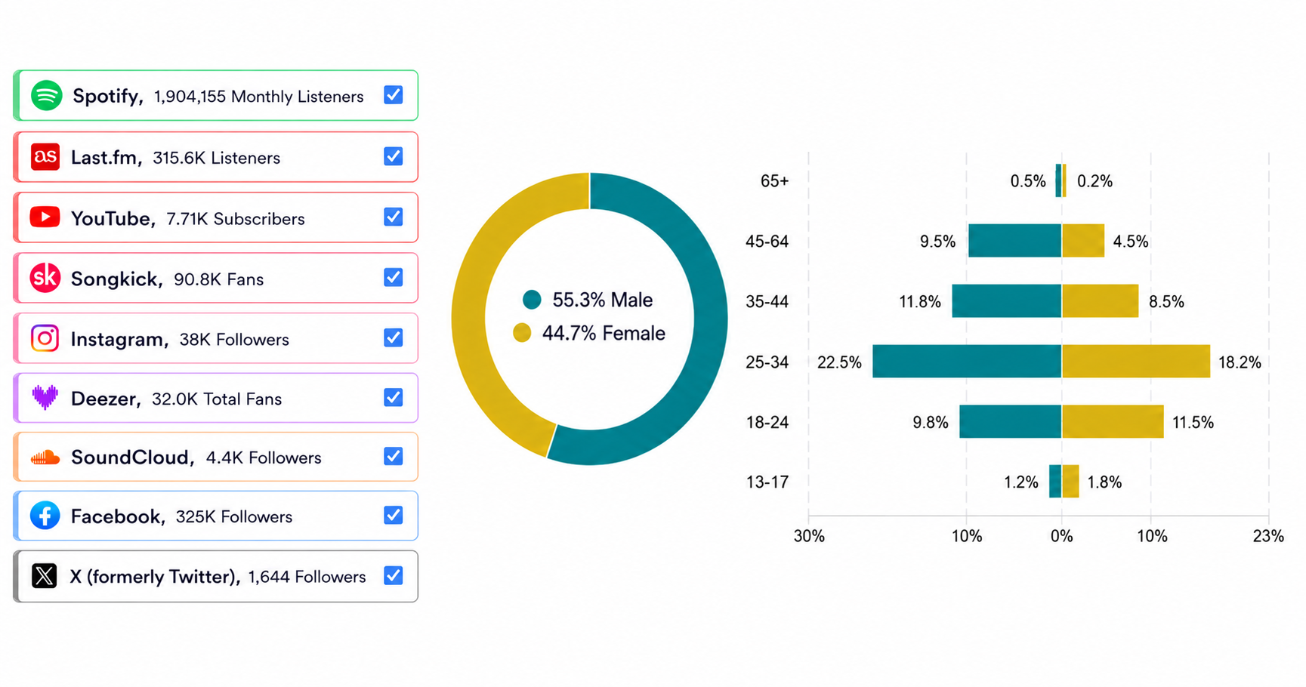Click the 'Songkick,' platform name
Viewport: 1306px width, 687px height.
pos(117,279)
